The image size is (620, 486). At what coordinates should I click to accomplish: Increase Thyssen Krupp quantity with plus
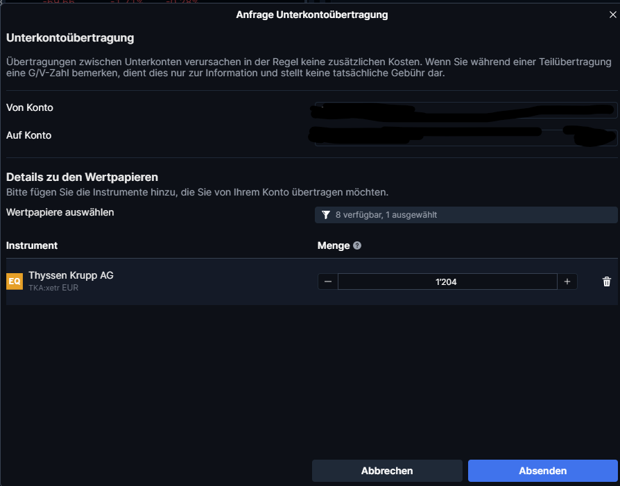coord(567,281)
